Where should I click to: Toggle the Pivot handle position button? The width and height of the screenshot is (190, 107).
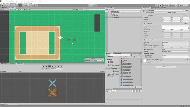pyautogui.click(x=25, y=5)
